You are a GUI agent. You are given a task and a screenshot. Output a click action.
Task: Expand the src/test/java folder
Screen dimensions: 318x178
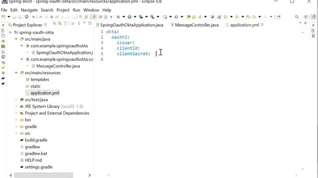point(16,100)
